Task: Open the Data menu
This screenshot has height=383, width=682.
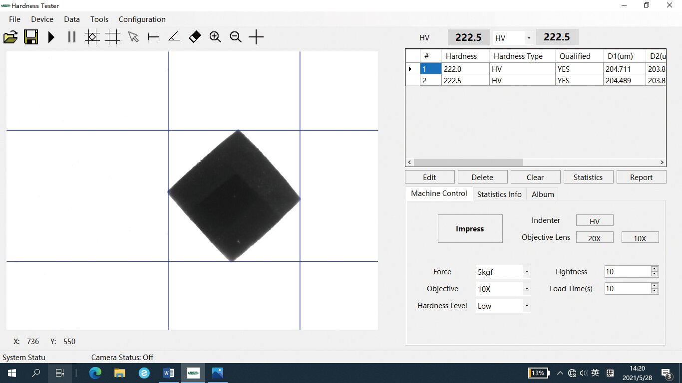Action: [x=72, y=19]
